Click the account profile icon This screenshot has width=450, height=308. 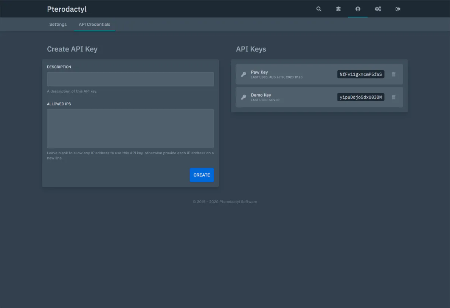coord(358,9)
